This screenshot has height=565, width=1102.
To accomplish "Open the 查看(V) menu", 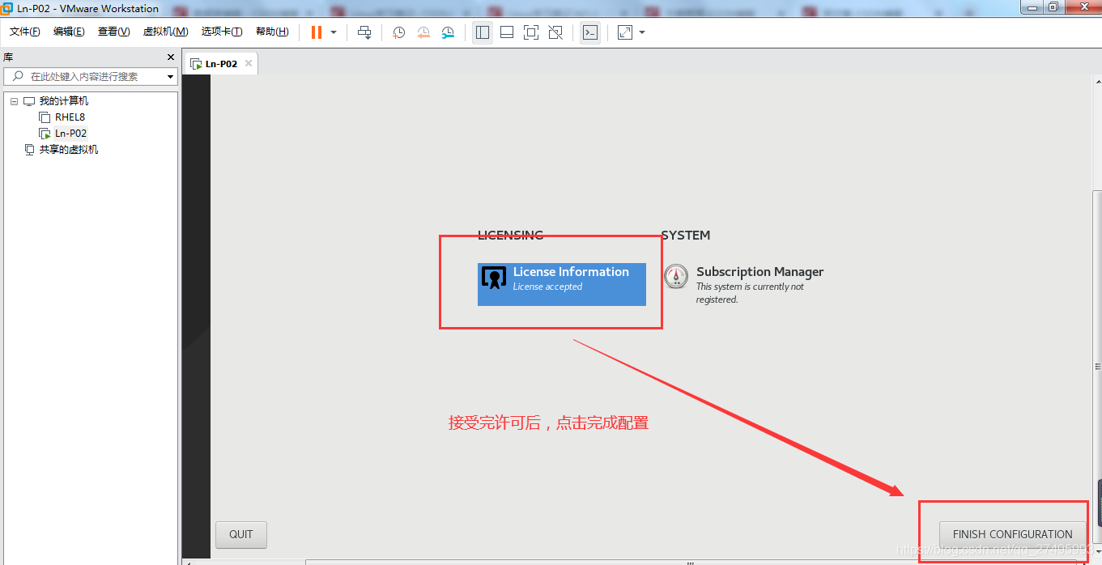I will [113, 32].
